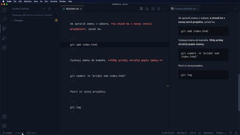Refresh source control with circular arrow icon

point(49,9)
